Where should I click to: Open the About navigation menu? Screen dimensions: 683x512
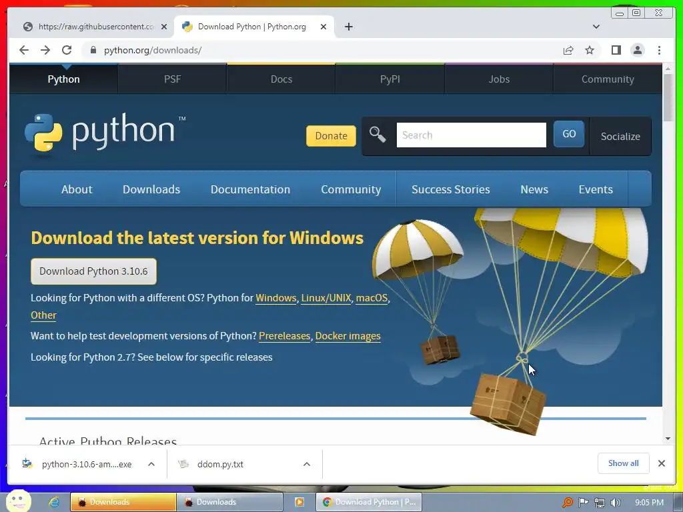point(77,189)
